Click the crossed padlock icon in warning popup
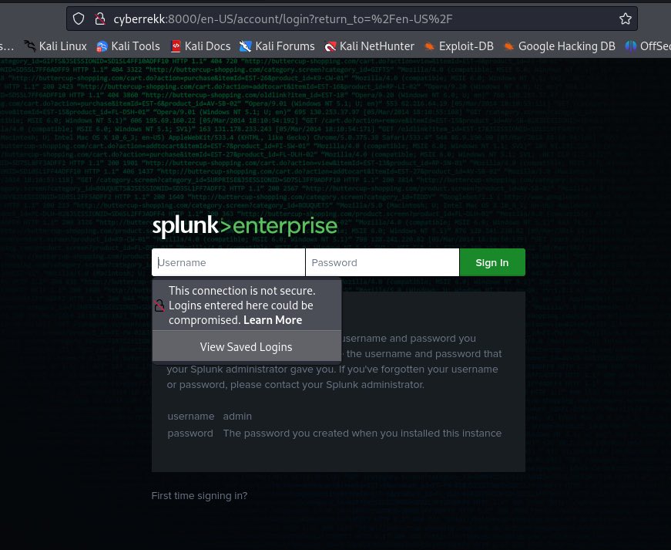This screenshot has width=671, height=550. [x=159, y=305]
